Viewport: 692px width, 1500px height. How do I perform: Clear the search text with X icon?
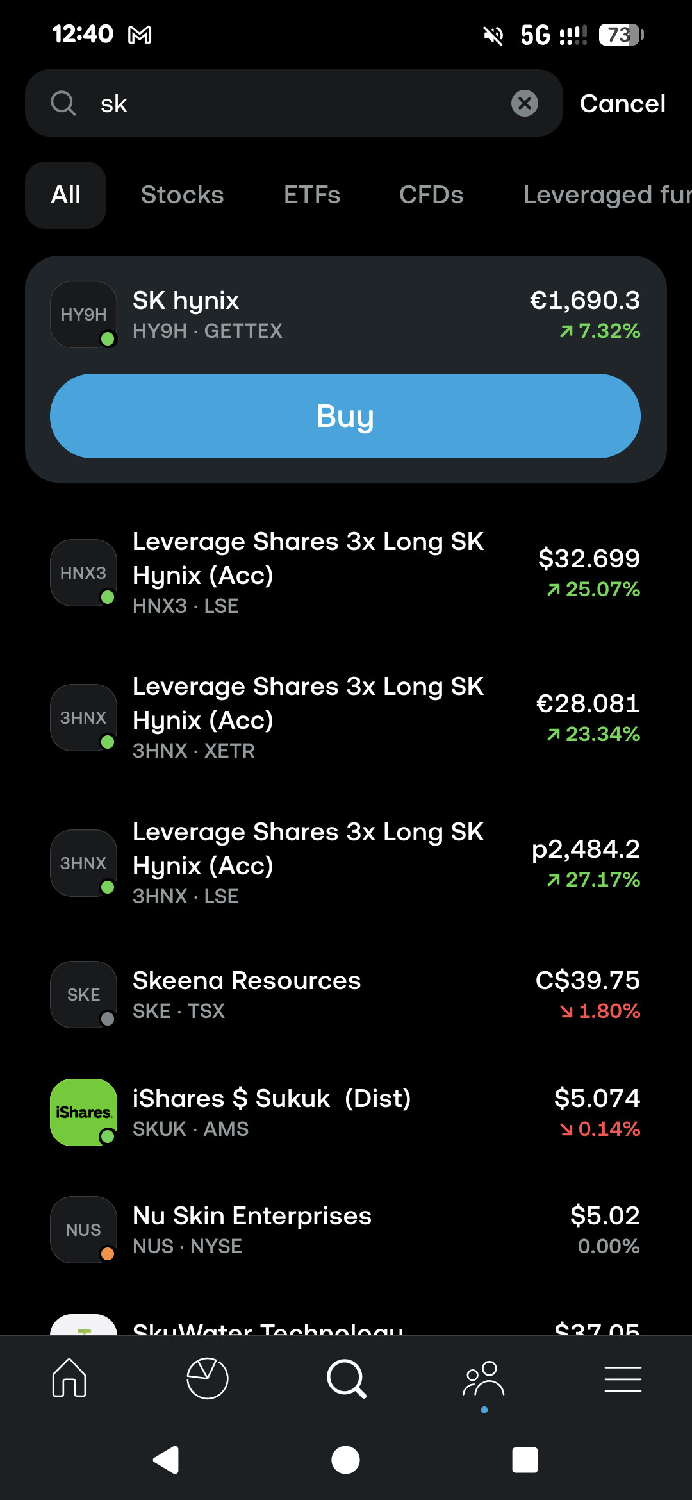[x=525, y=103]
